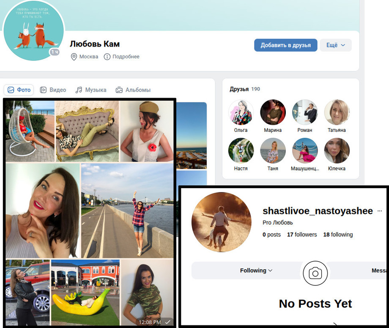Image resolution: width=389 pixels, height=328 pixels.
Task: Click the info icon beside Подробнее
Action: (107, 57)
